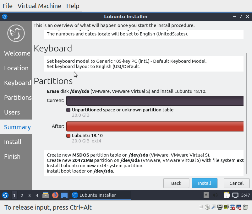Click the eject media tray icon

coord(206,195)
